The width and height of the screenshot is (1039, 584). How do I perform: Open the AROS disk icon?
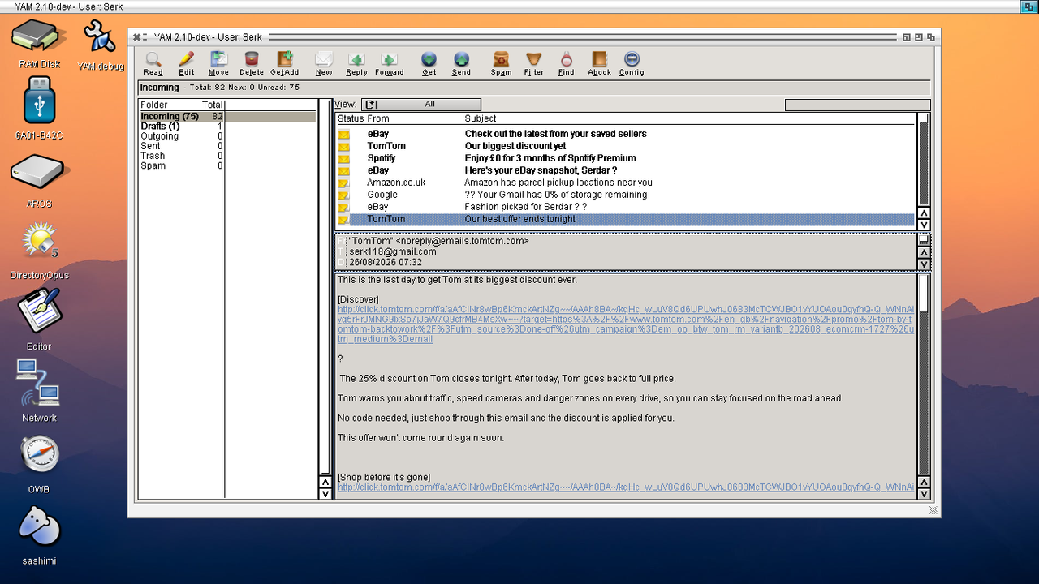tap(39, 180)
